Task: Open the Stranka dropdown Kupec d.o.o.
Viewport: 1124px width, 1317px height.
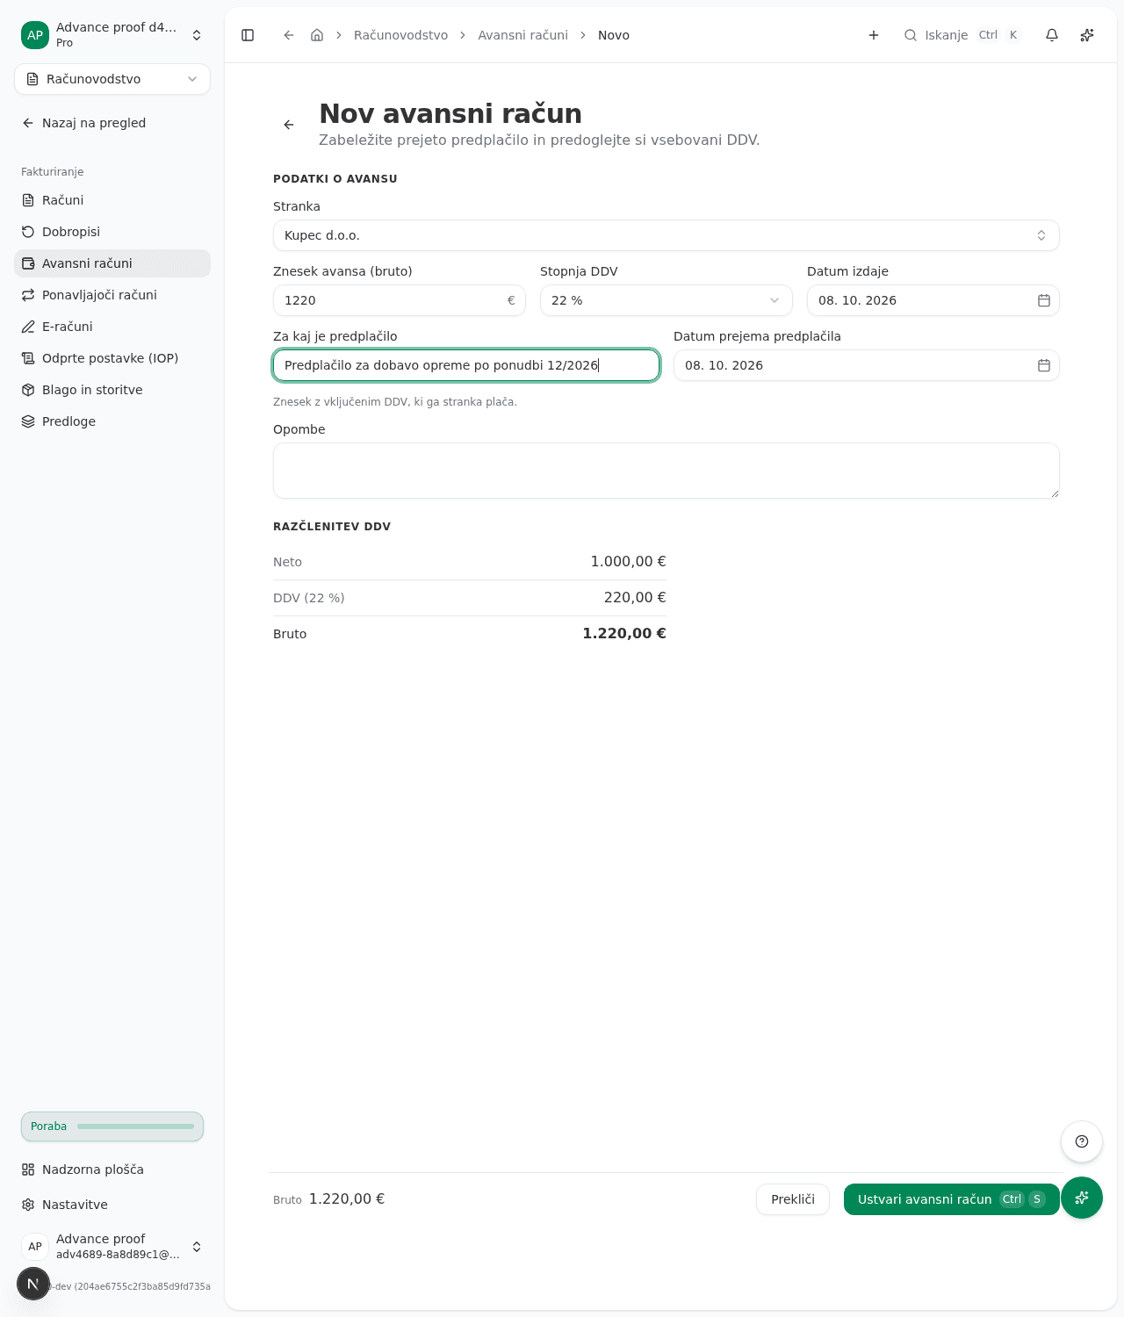Action: click(x=666, y=235)
